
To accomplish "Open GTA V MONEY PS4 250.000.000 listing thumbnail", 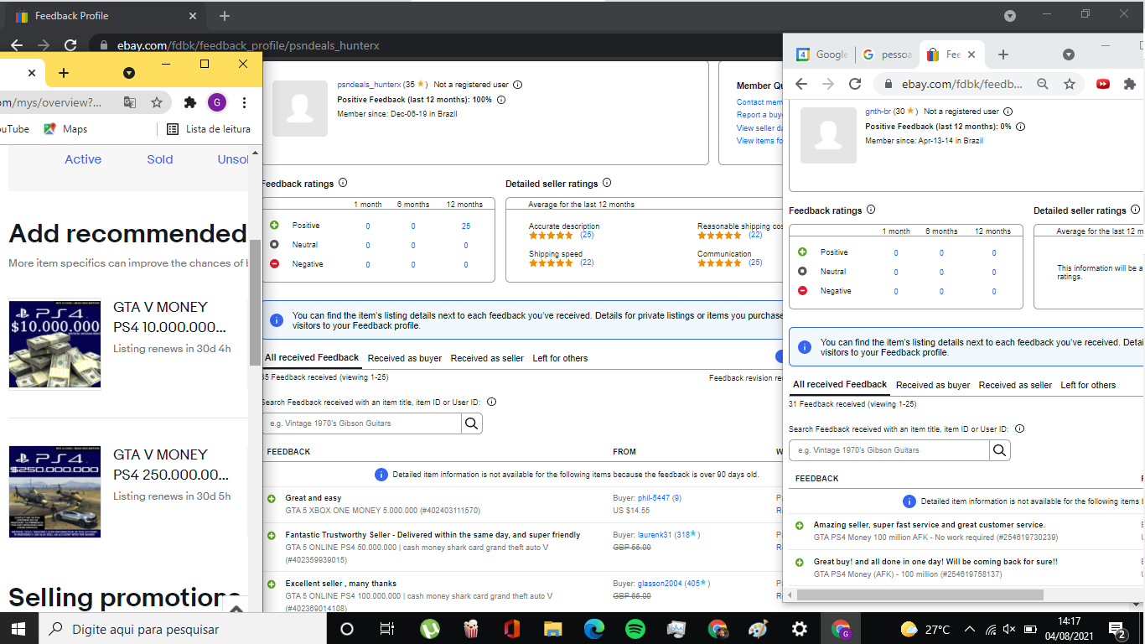I will (x=54, y=491).
